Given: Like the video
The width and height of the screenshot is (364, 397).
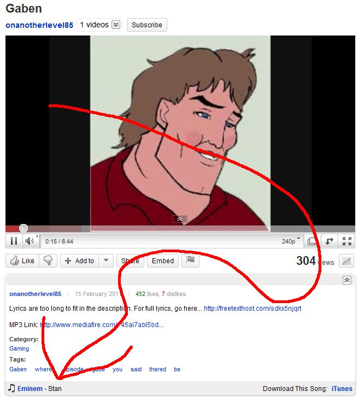Looking at the screenshot, I should click(22, 260).
